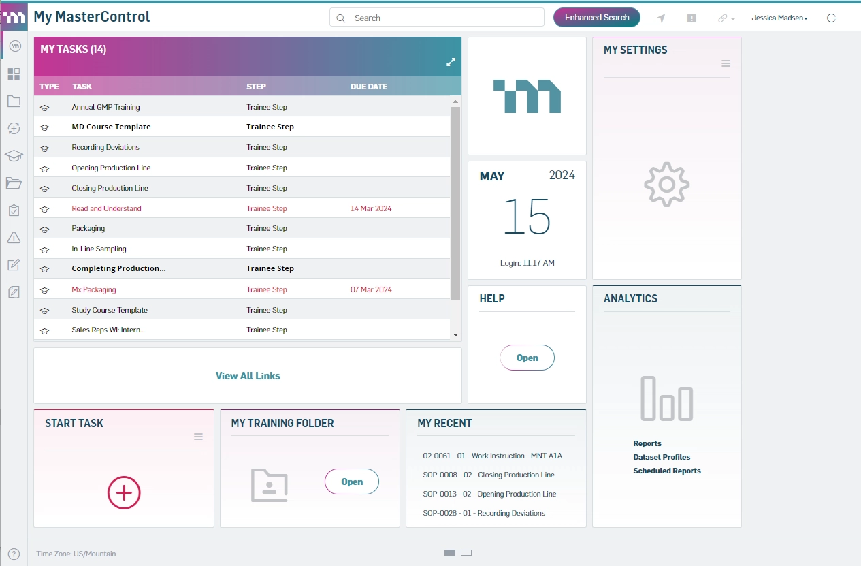
Task: Click the circular arrows process icon in the sidebar
Action: click(14, 128)
